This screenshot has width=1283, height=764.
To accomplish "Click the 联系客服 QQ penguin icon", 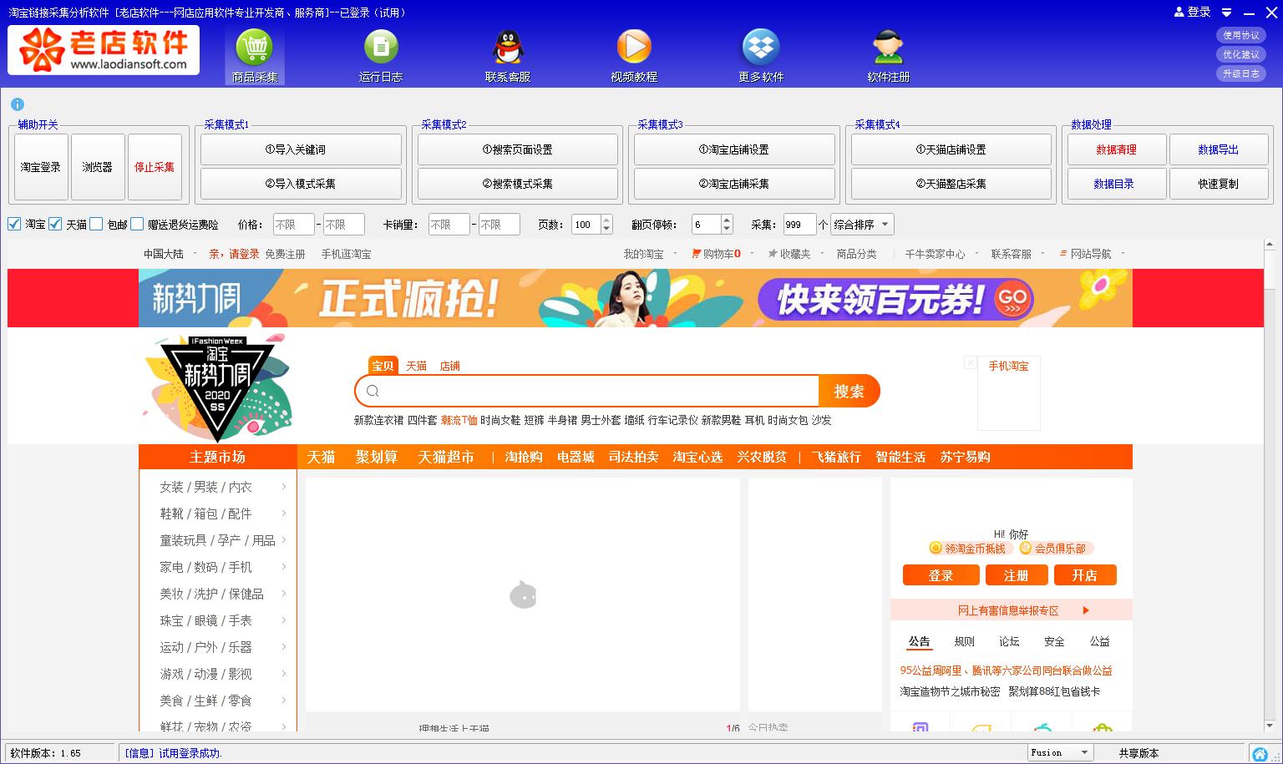I will [x=508, y=48].
